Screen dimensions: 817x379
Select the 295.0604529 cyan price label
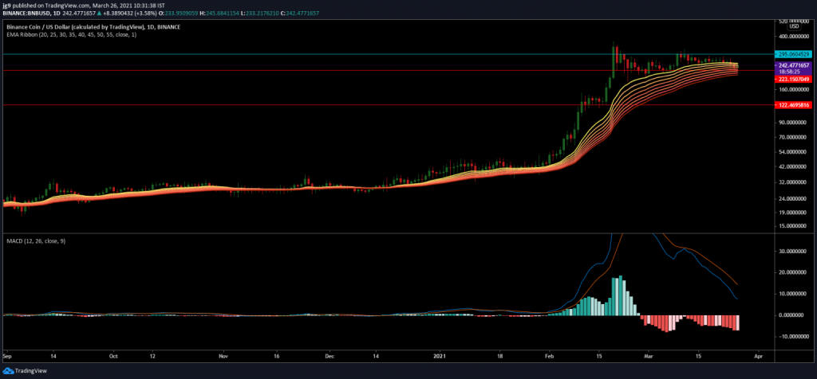click(x=792, y=54)
